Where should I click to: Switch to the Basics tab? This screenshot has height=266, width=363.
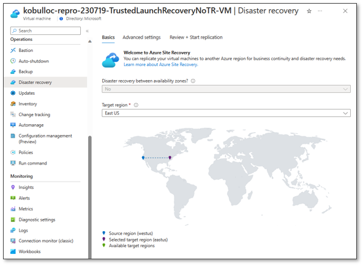pyautogui.click(x=108, y=37)
